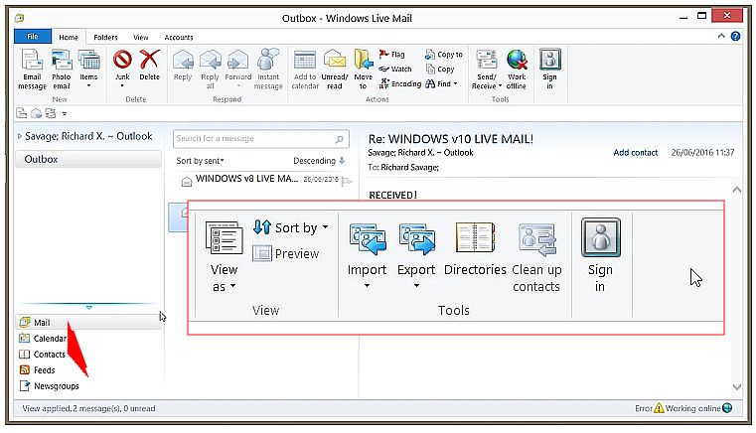756x433 pixels.
Task: Click the shortcuts pane collapse arrow above Mail
Action: [88, 307]
